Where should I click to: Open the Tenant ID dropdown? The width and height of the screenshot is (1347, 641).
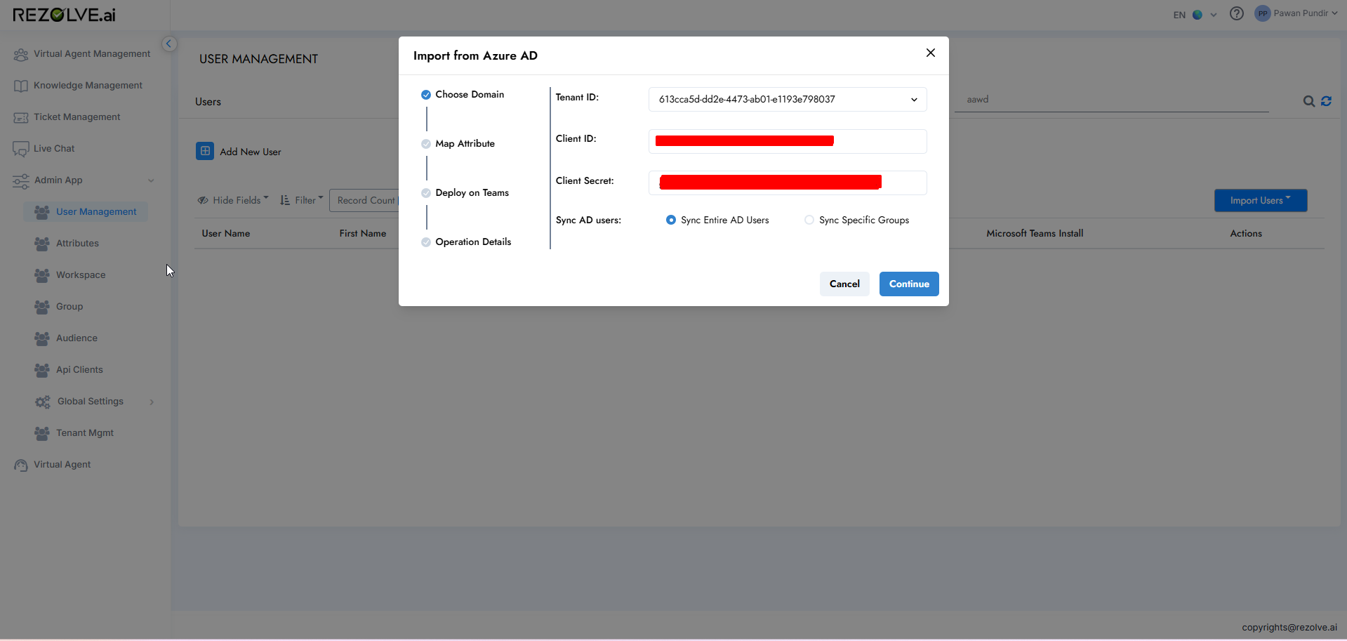tap(788, 99)
